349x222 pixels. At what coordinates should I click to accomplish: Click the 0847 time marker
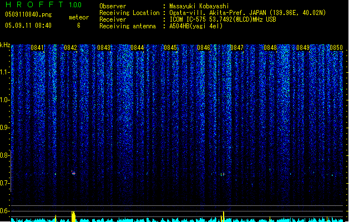[x=237, y=48]
